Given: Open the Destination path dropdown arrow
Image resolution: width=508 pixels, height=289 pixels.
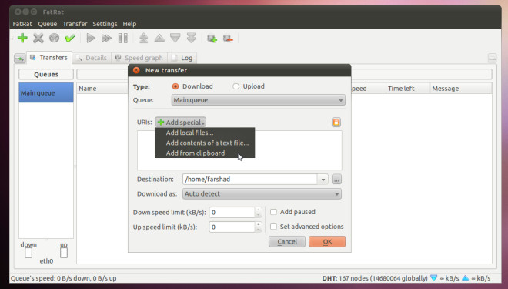Looking at the screenshot, I should click(x=323, y=180).
